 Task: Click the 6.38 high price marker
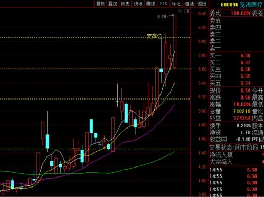click(x=162, y=17)
